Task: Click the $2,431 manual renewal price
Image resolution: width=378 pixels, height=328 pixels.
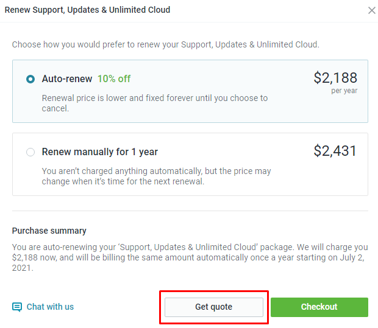Action: coord(335,151)
